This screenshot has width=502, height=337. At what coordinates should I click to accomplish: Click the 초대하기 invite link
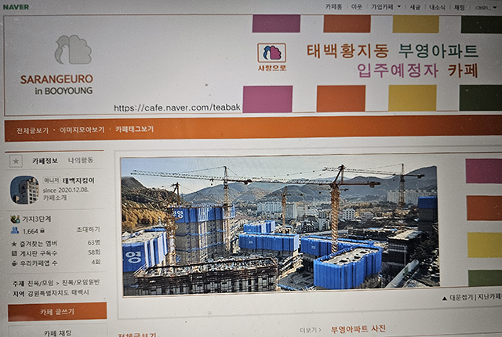pyautogui.click(x=89, y=230)
